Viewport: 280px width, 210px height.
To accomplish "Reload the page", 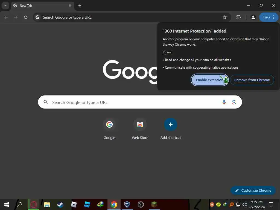I will (26, 17).
